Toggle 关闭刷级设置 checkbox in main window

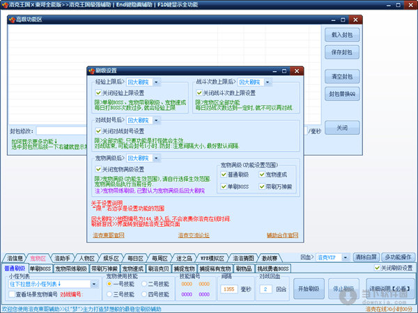tap(377, 268)
